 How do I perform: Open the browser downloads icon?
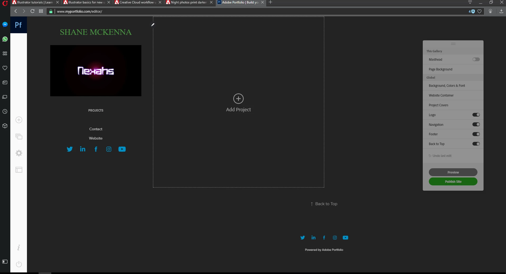coord(501,11)
